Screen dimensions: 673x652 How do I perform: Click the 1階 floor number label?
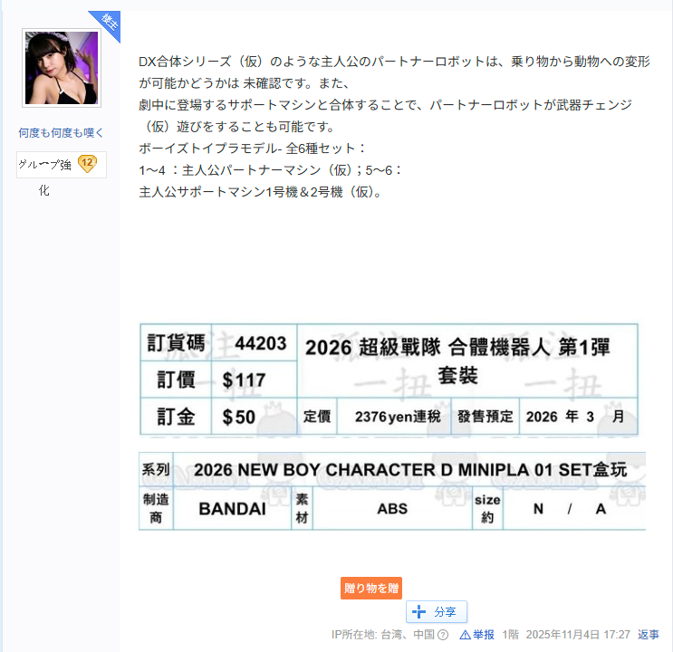[510, 635]
